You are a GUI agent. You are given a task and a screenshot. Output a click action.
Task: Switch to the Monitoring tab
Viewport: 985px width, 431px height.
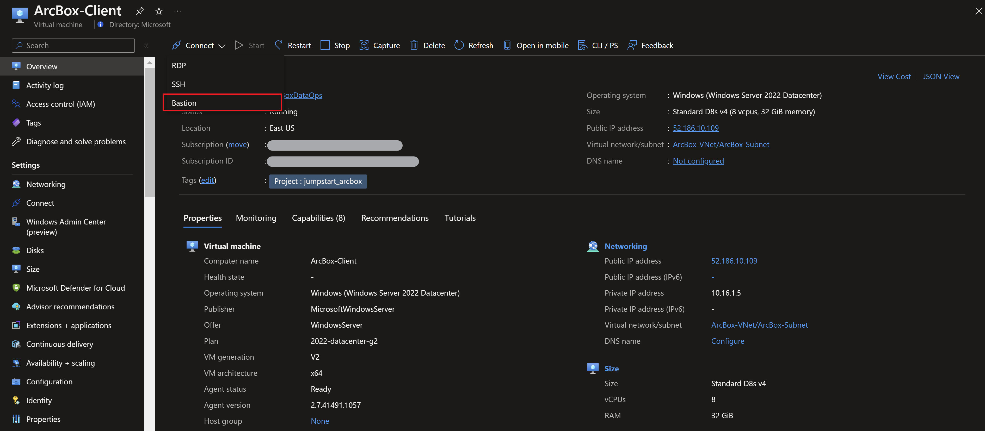(256, 218)
